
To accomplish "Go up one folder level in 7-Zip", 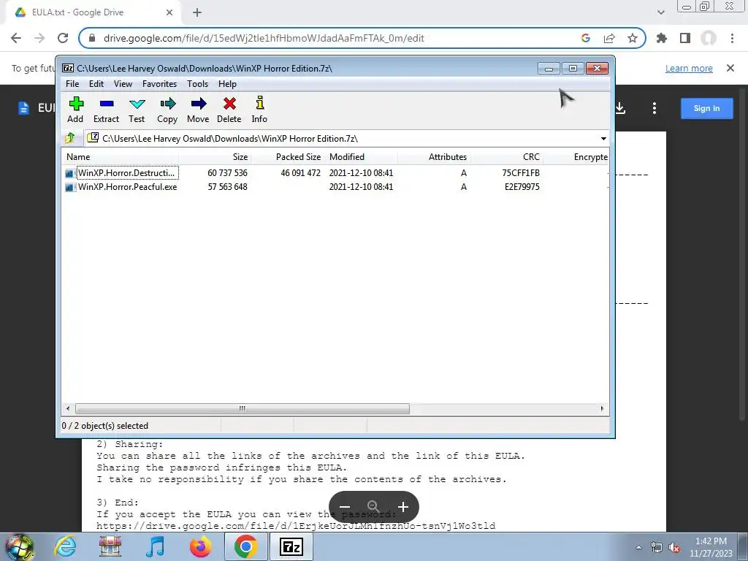I will click(x=70, y=138).
